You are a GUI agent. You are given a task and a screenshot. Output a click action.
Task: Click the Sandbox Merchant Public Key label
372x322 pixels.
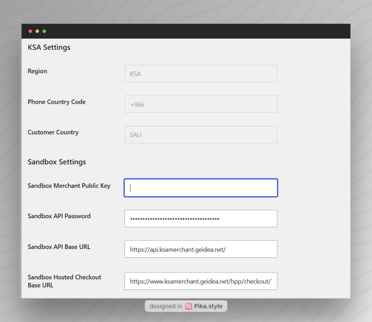click(x=69, y=186)
